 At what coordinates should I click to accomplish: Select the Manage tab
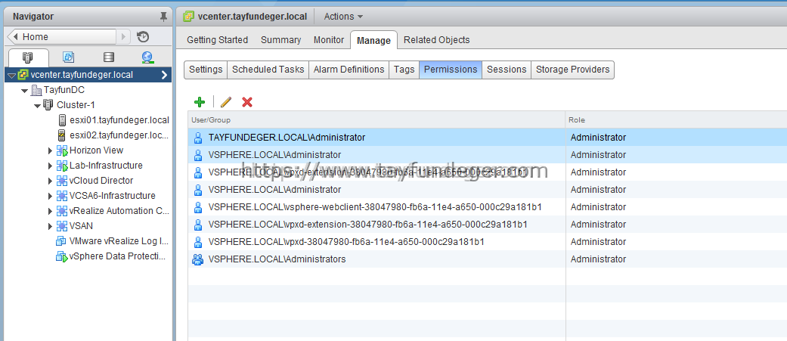click(374, 40)
